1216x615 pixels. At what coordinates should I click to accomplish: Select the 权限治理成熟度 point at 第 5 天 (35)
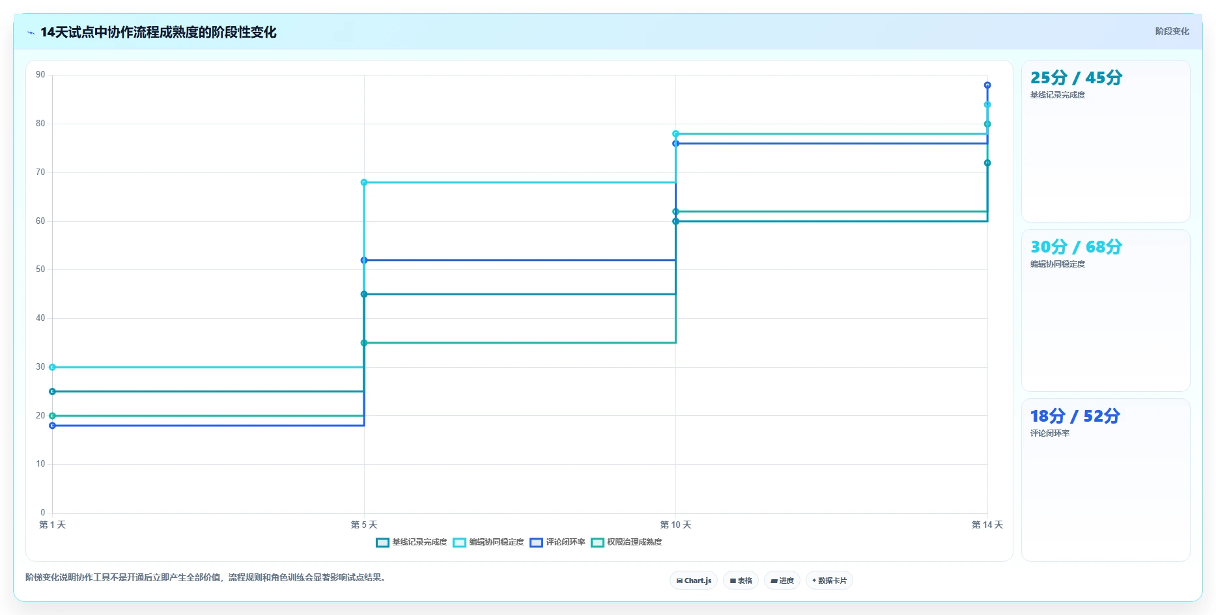pyautogui.click(x=364, y=343)
